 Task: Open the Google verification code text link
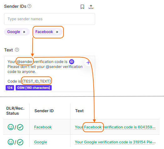(x=115, y=142)
